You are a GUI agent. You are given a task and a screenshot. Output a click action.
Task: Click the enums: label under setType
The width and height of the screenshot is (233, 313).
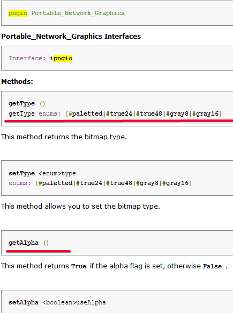click(x=19, y=183)
